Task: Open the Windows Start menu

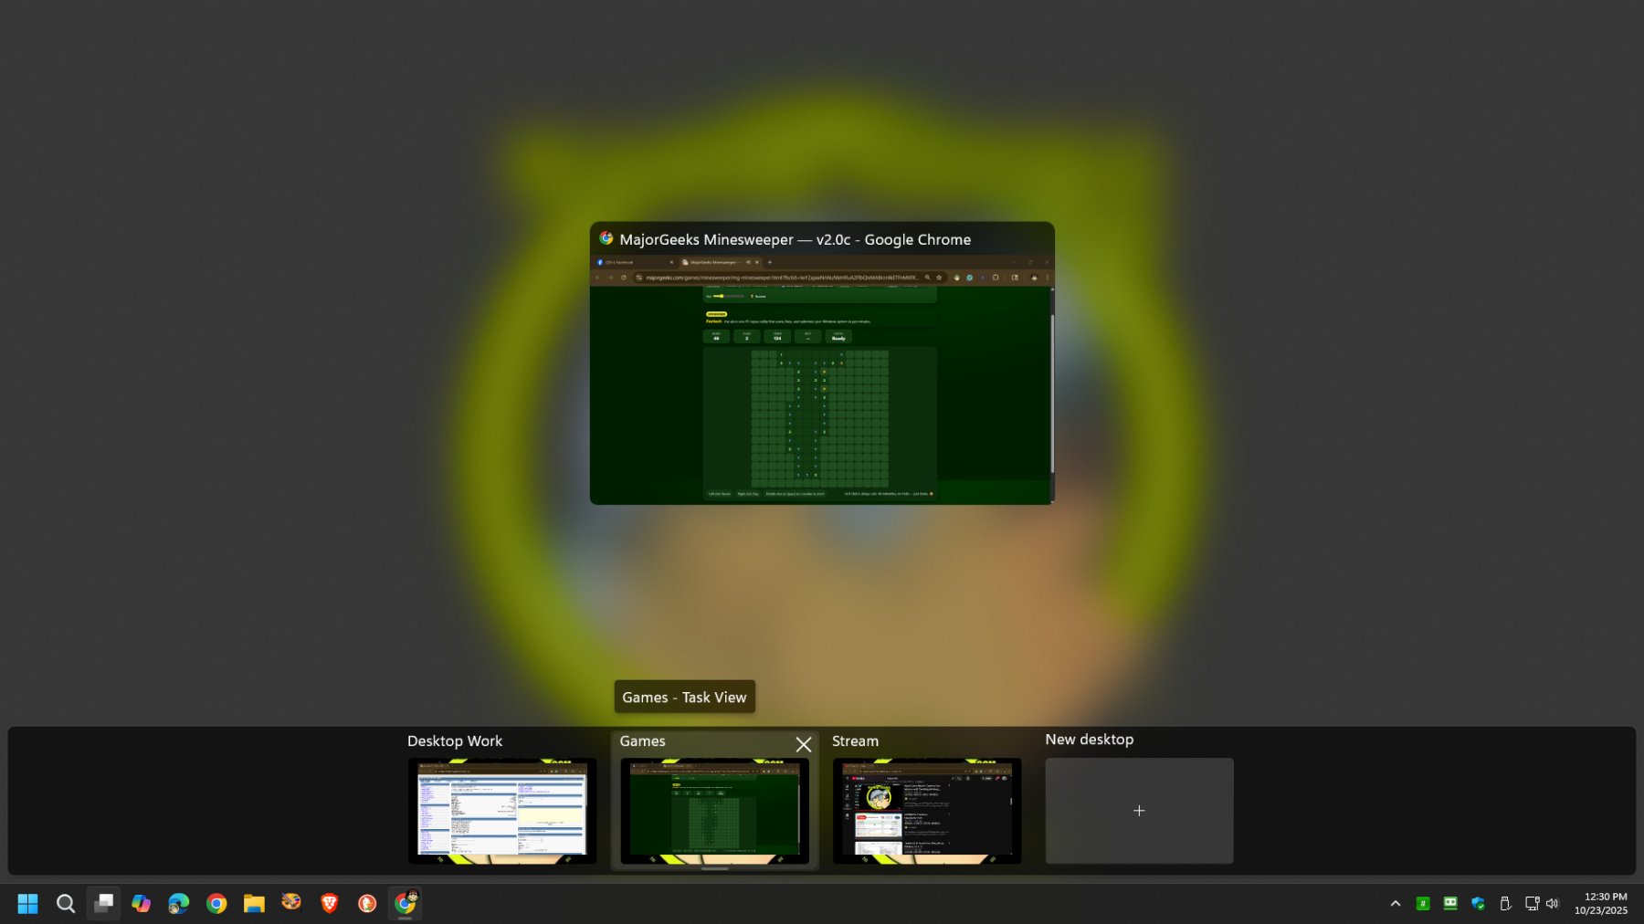Action: point(27,903)
